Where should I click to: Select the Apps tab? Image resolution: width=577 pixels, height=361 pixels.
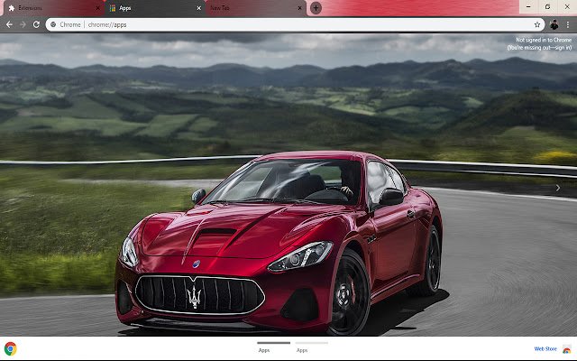pos(154,8)
